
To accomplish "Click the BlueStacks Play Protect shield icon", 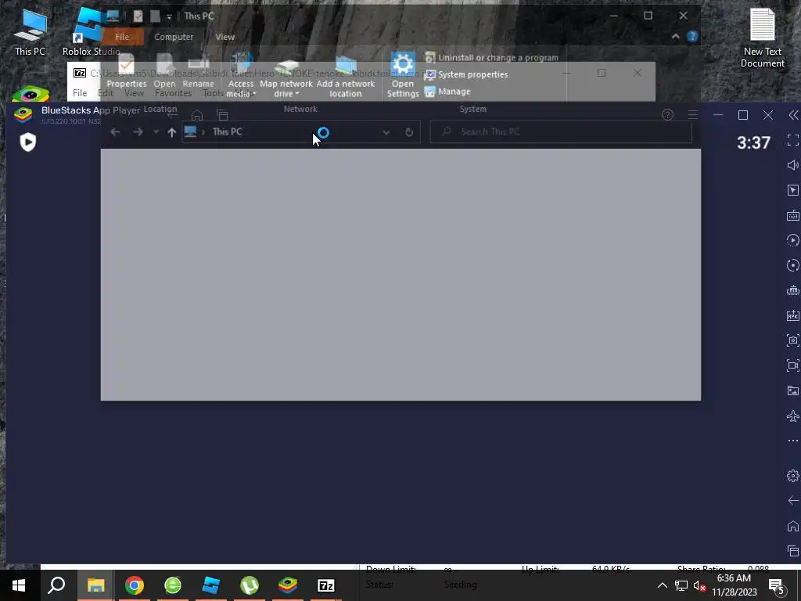I will click(28, 142).
